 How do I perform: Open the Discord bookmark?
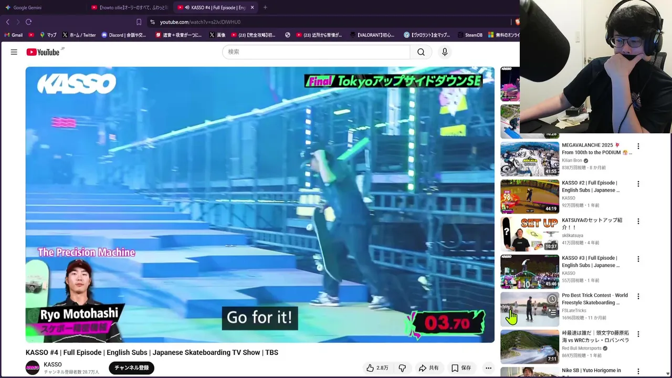(x=123, y=35)
